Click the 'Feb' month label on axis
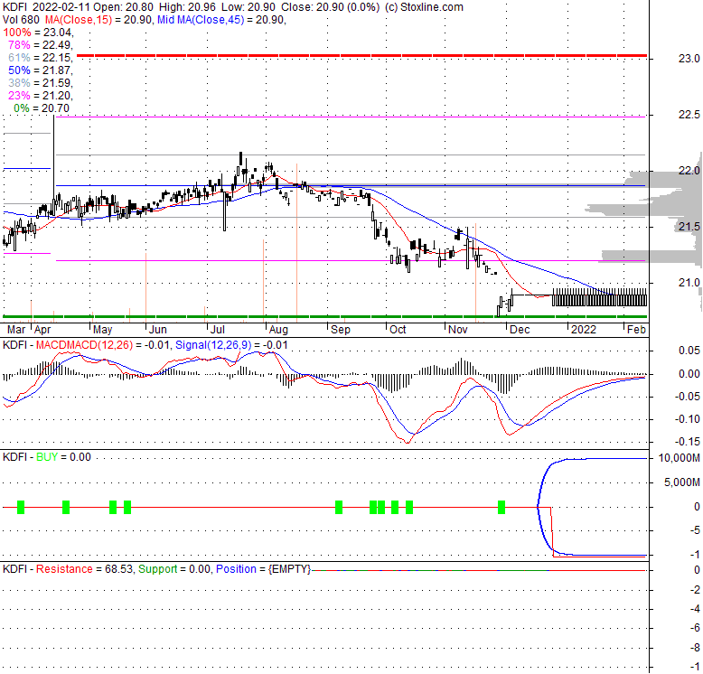The width and height of the screenshot is (703, 674). (636, 330)
